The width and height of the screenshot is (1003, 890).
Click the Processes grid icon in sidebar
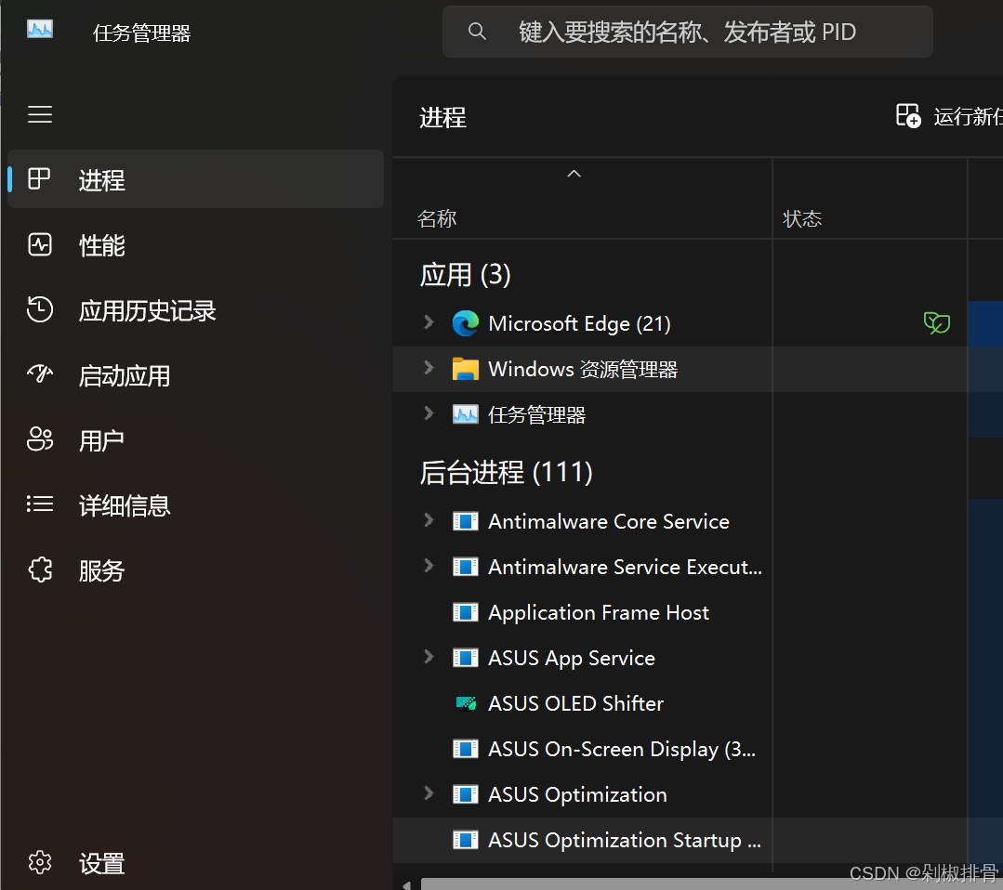point(39,179)
